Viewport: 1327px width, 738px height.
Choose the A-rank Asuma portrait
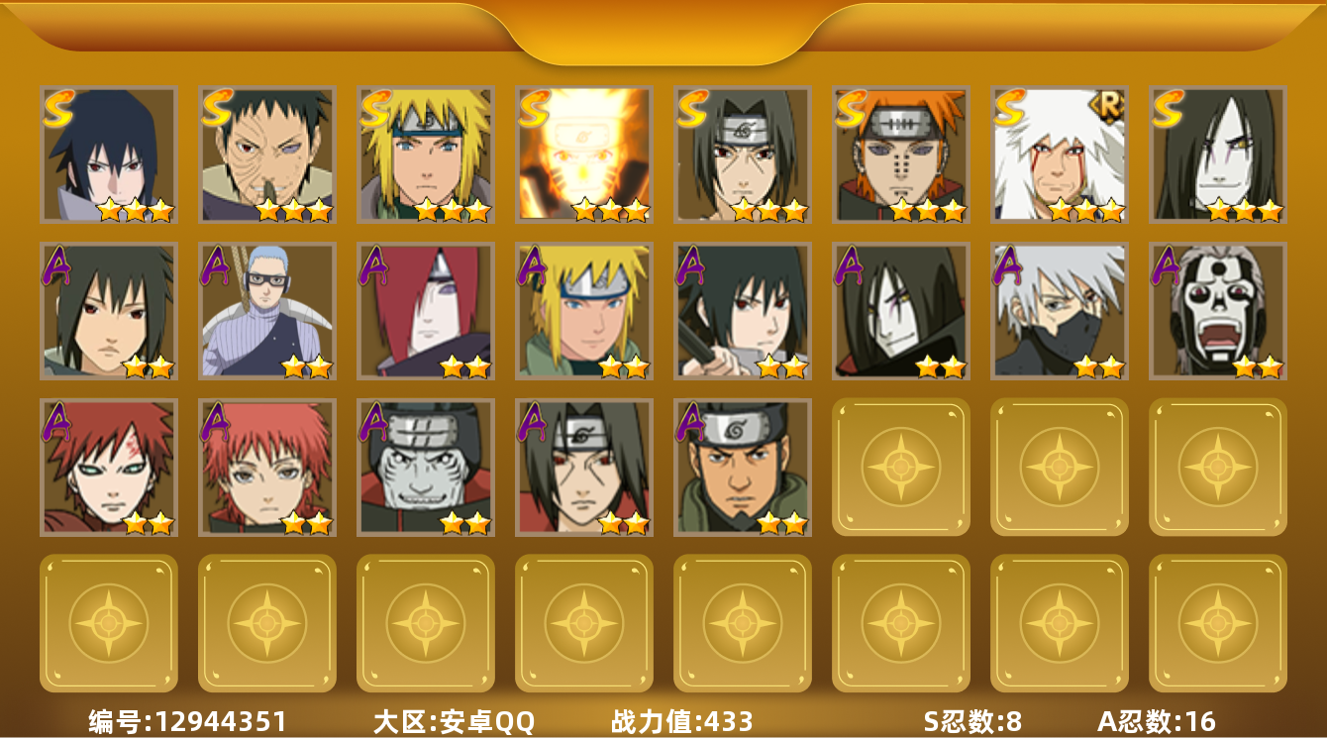tap(743, 468)
